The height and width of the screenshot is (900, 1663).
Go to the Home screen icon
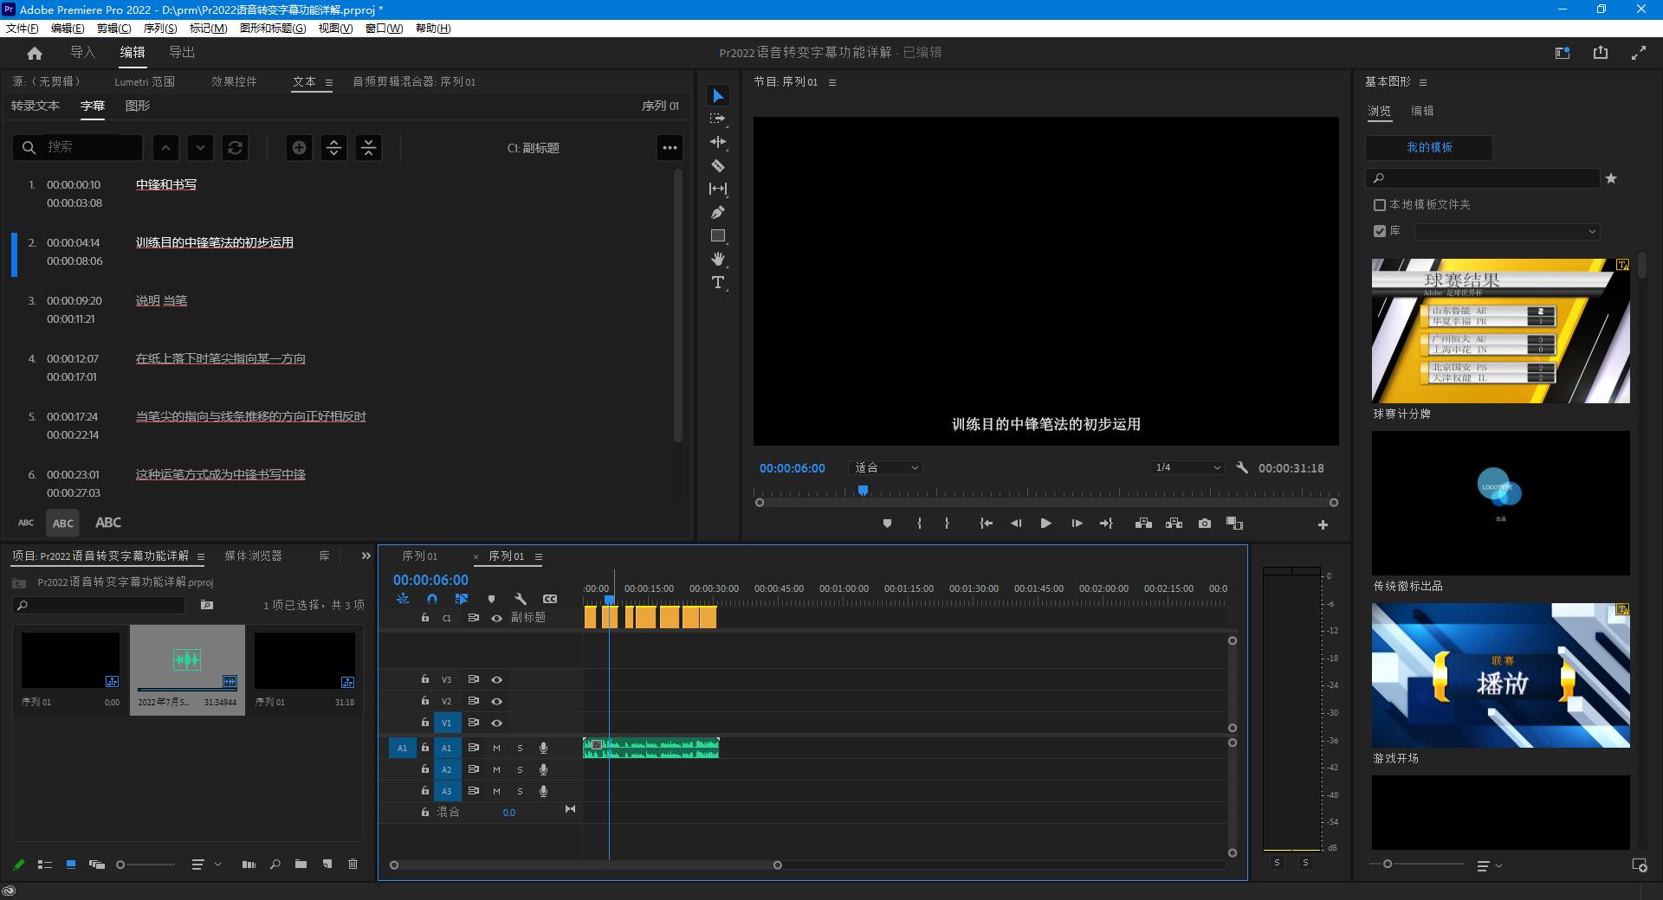pyautogui.click(x=35, y=53)
